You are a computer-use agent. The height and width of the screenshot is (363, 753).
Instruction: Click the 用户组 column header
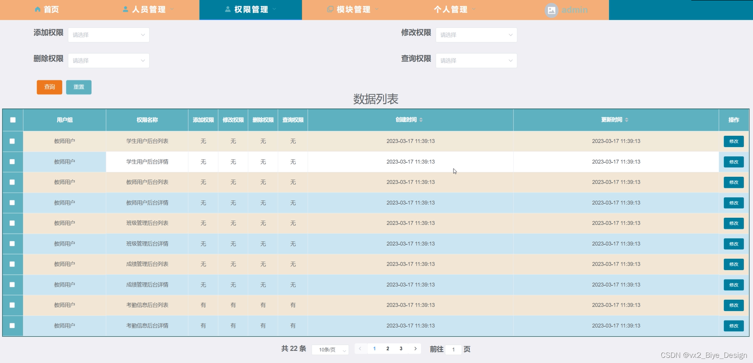point(64,120)
